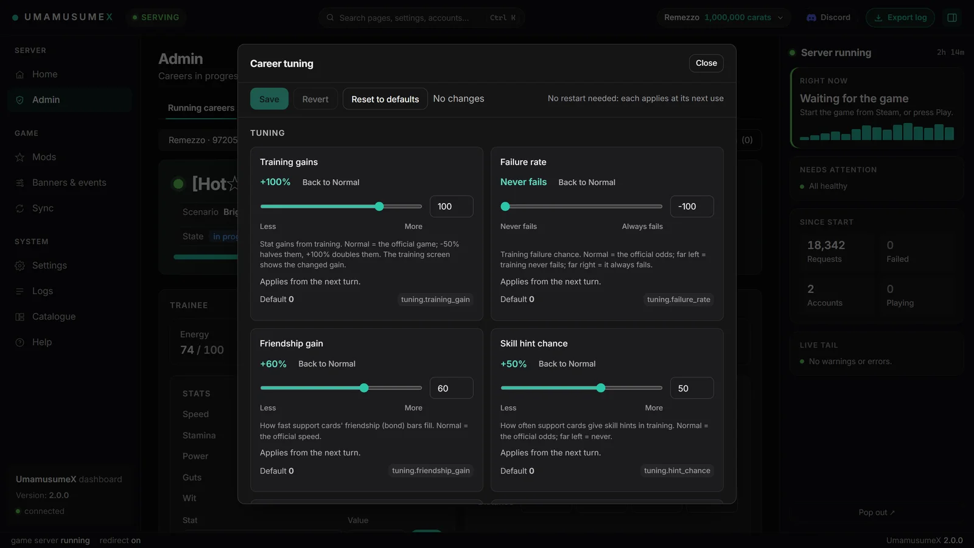The width and height of the screenshot is (974, 548).
Task: Click the Help question mark icon
Action: click(20, 342)
